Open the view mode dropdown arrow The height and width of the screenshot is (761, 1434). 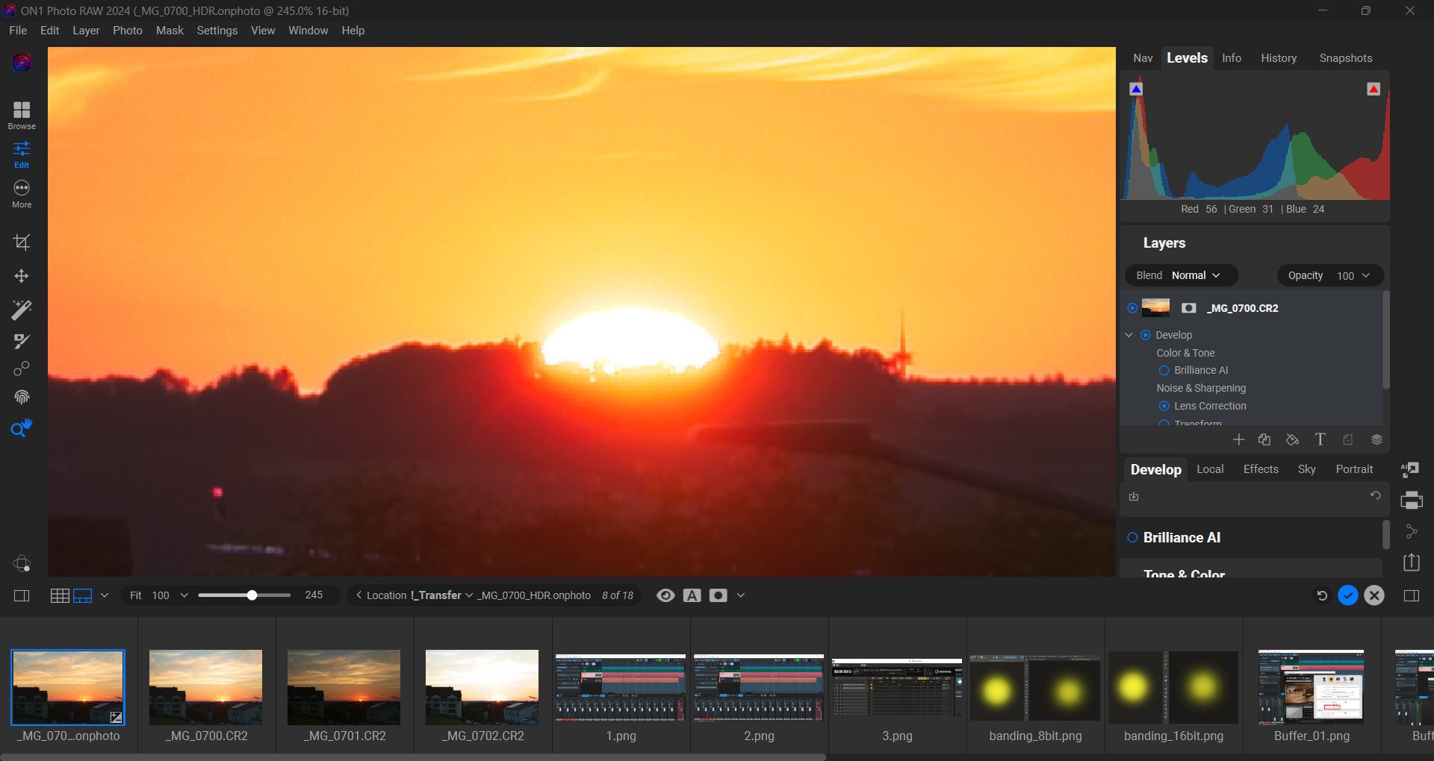(105, 595)
